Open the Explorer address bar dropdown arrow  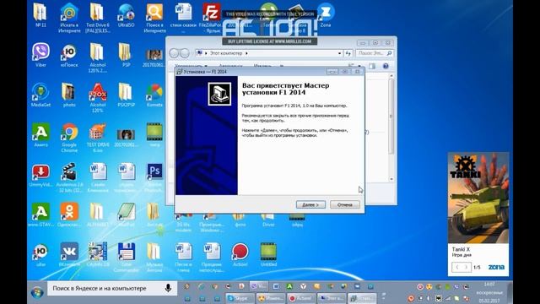339,53
